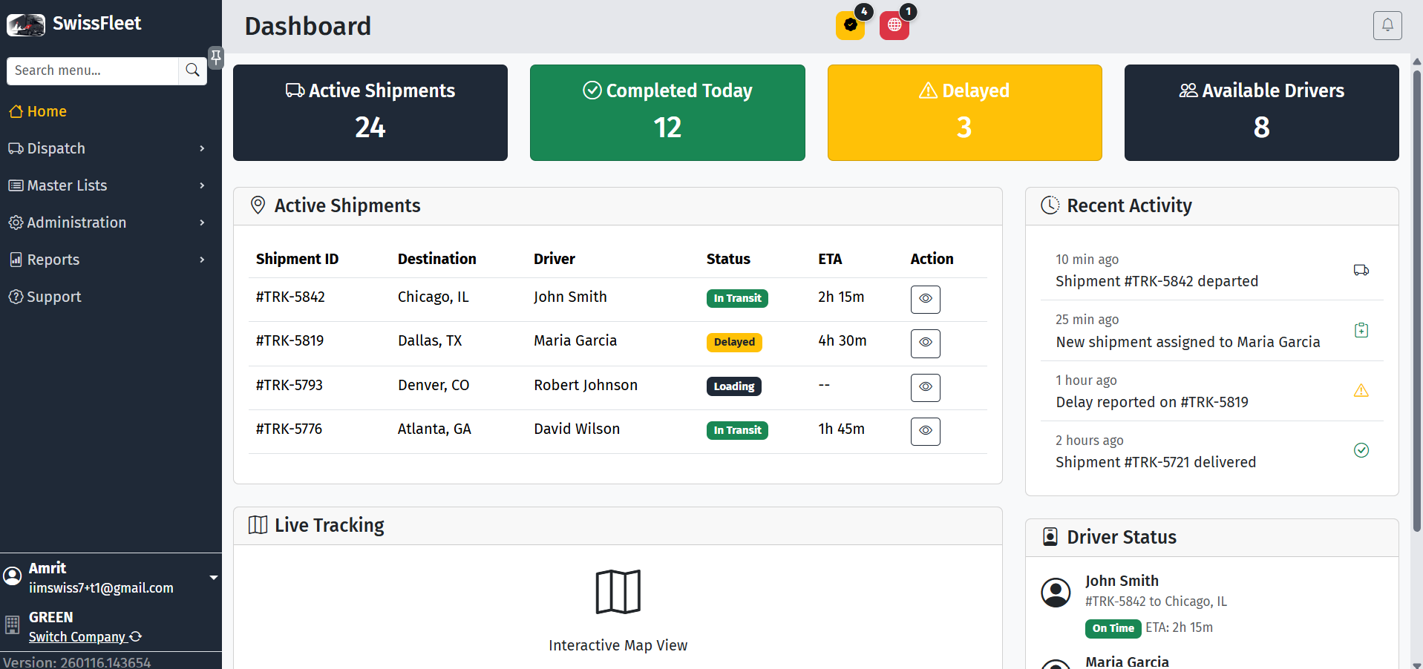Click check icon for TRK-5721 delivered
Screen dimensions: 1423x669
1361,450
